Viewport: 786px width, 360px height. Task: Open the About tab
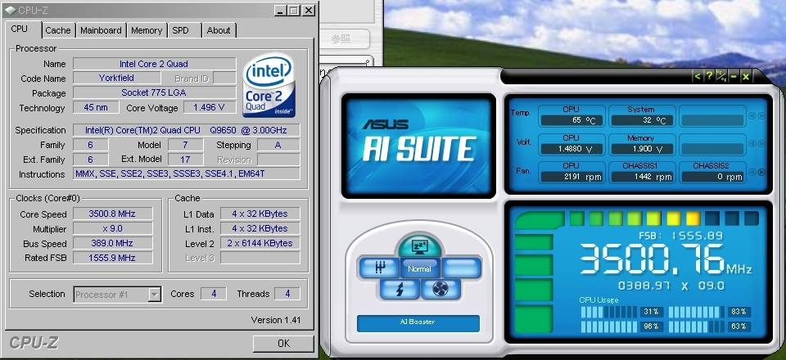click(219, 30)
